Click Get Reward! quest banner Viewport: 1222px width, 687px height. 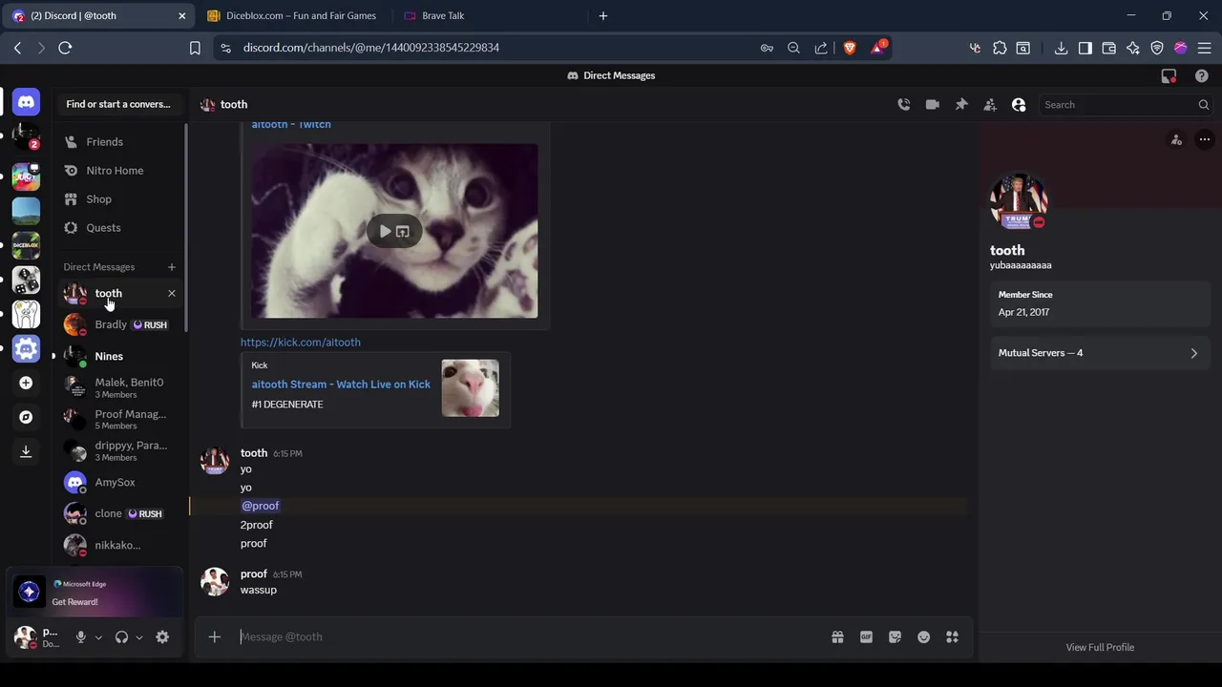click(x=95, y=593)
